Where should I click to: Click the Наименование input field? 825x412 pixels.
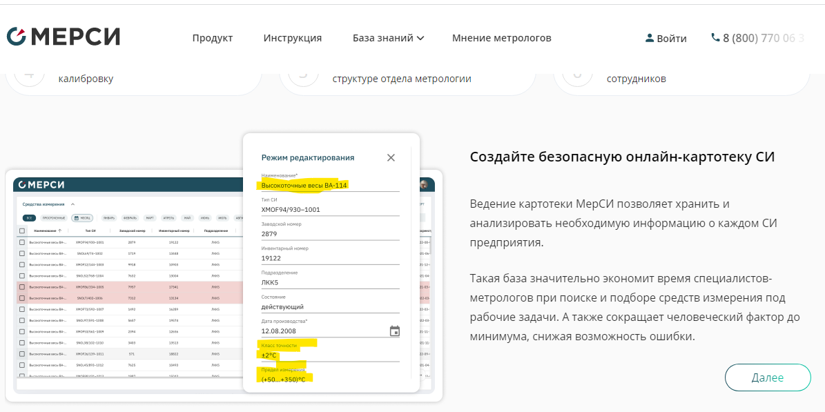click(330, 185)
